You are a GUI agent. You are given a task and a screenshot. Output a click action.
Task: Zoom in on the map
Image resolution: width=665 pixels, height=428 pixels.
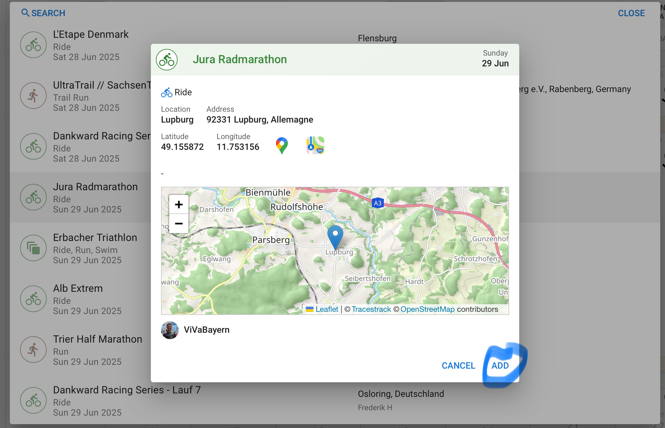pyautogui.click(x=179, y=204)
